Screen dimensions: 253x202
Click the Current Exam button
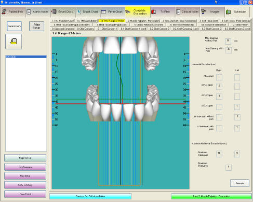click(14, 26)
